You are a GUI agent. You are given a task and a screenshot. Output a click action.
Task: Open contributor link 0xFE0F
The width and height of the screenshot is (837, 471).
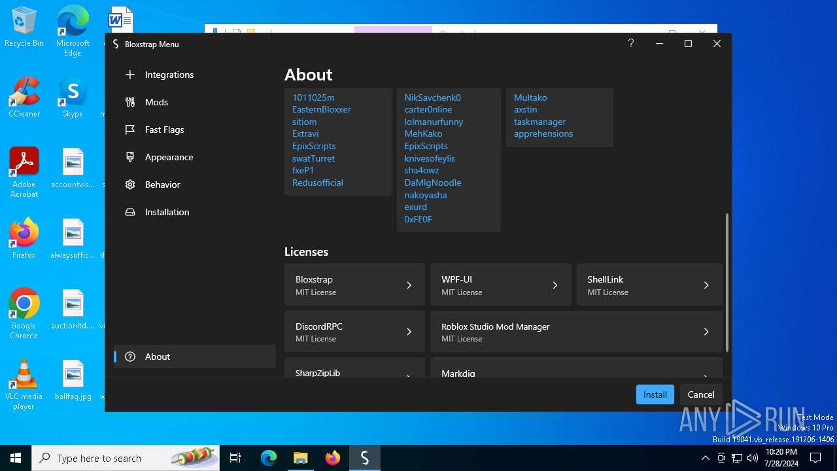(x=418, y=219)
